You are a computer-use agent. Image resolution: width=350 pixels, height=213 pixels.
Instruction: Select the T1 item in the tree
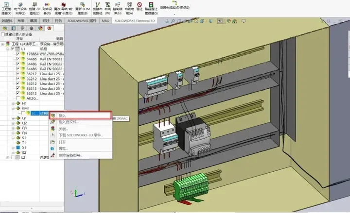point(24,143)
